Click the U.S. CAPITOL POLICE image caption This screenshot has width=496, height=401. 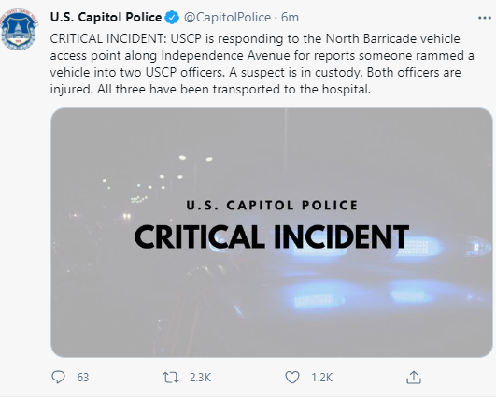272,205
